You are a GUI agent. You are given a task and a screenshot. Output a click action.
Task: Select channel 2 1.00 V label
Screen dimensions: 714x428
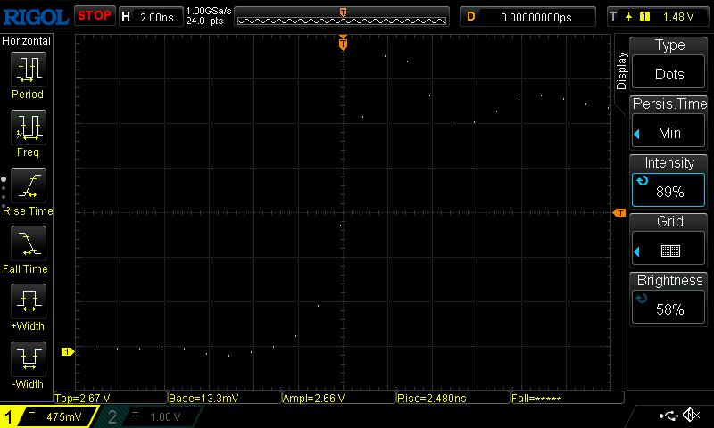point(165,417)
